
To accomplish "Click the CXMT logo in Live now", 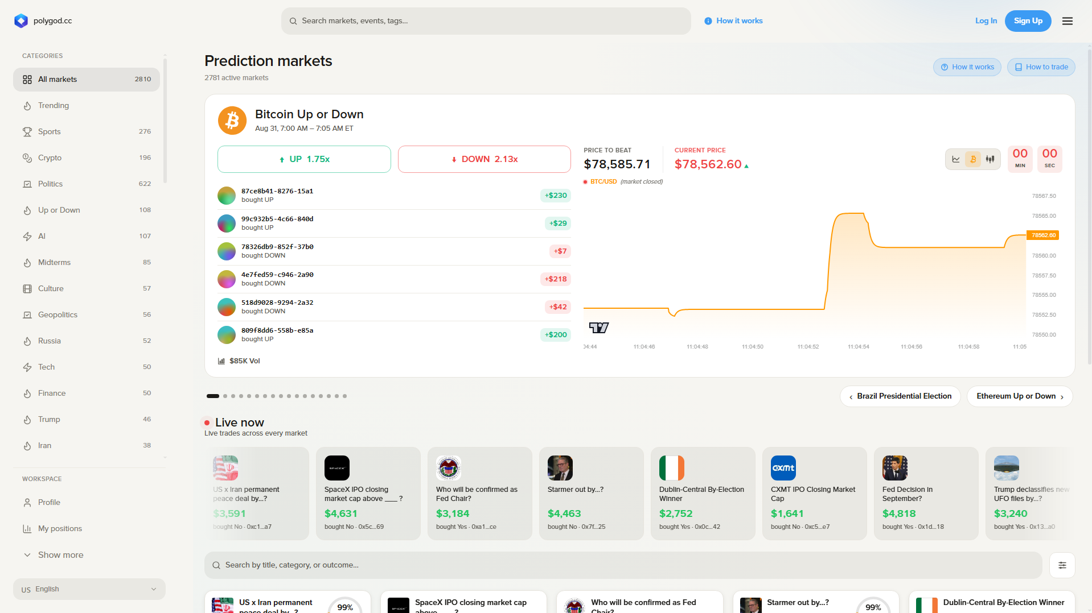I will (x=783, y=468).
